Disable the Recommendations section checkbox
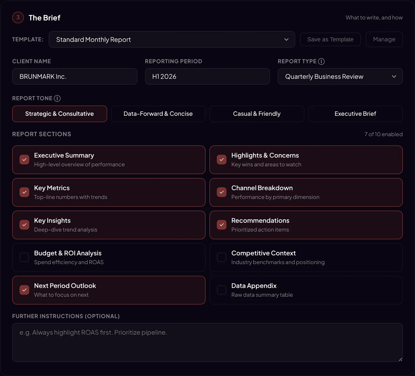This screenshot has width=415, height=376. coord(222,225)
